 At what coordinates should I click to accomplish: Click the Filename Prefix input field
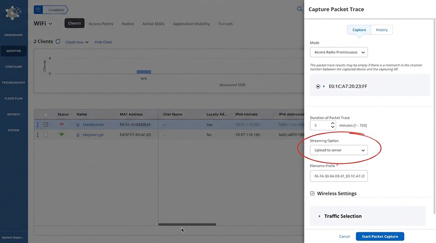click(x=339, y=176)
